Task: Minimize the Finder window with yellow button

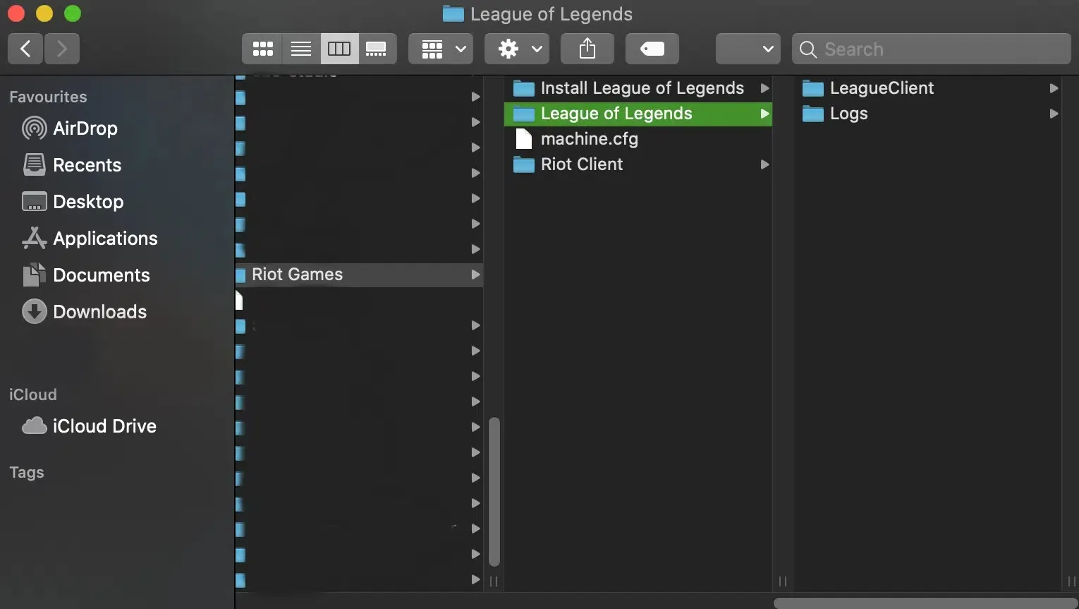Action: tap(44, 13)
